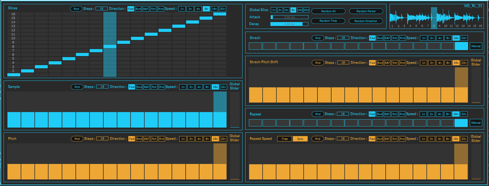Click slice 8 in the waveform display
The height and width of the screenshot is (186, 489).
[x=434, y=18]
